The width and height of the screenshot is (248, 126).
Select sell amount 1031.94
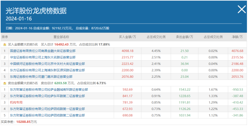click(x=185, y=115)
